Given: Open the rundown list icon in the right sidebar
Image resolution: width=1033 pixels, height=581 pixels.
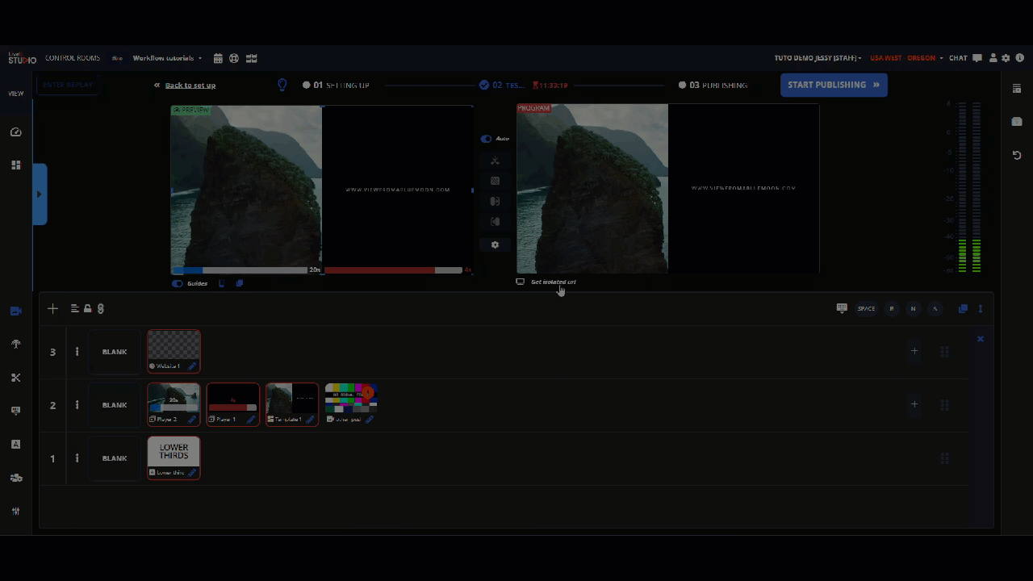Looking at the screenshot, I should (x=1017, y=89).
